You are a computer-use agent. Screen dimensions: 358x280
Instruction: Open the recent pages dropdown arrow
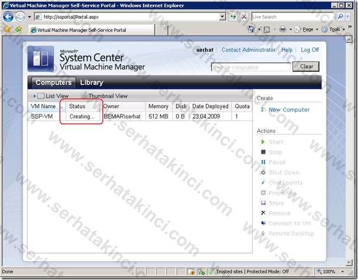[29, 17]
